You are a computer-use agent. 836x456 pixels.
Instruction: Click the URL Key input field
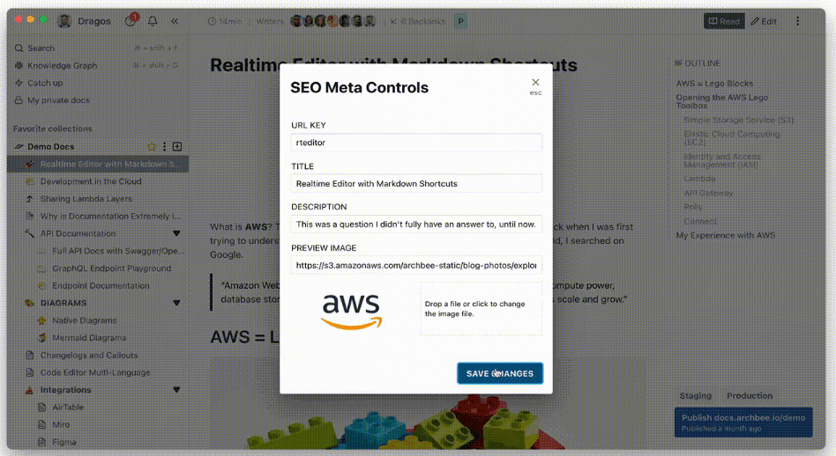click(x=416, y=143)
